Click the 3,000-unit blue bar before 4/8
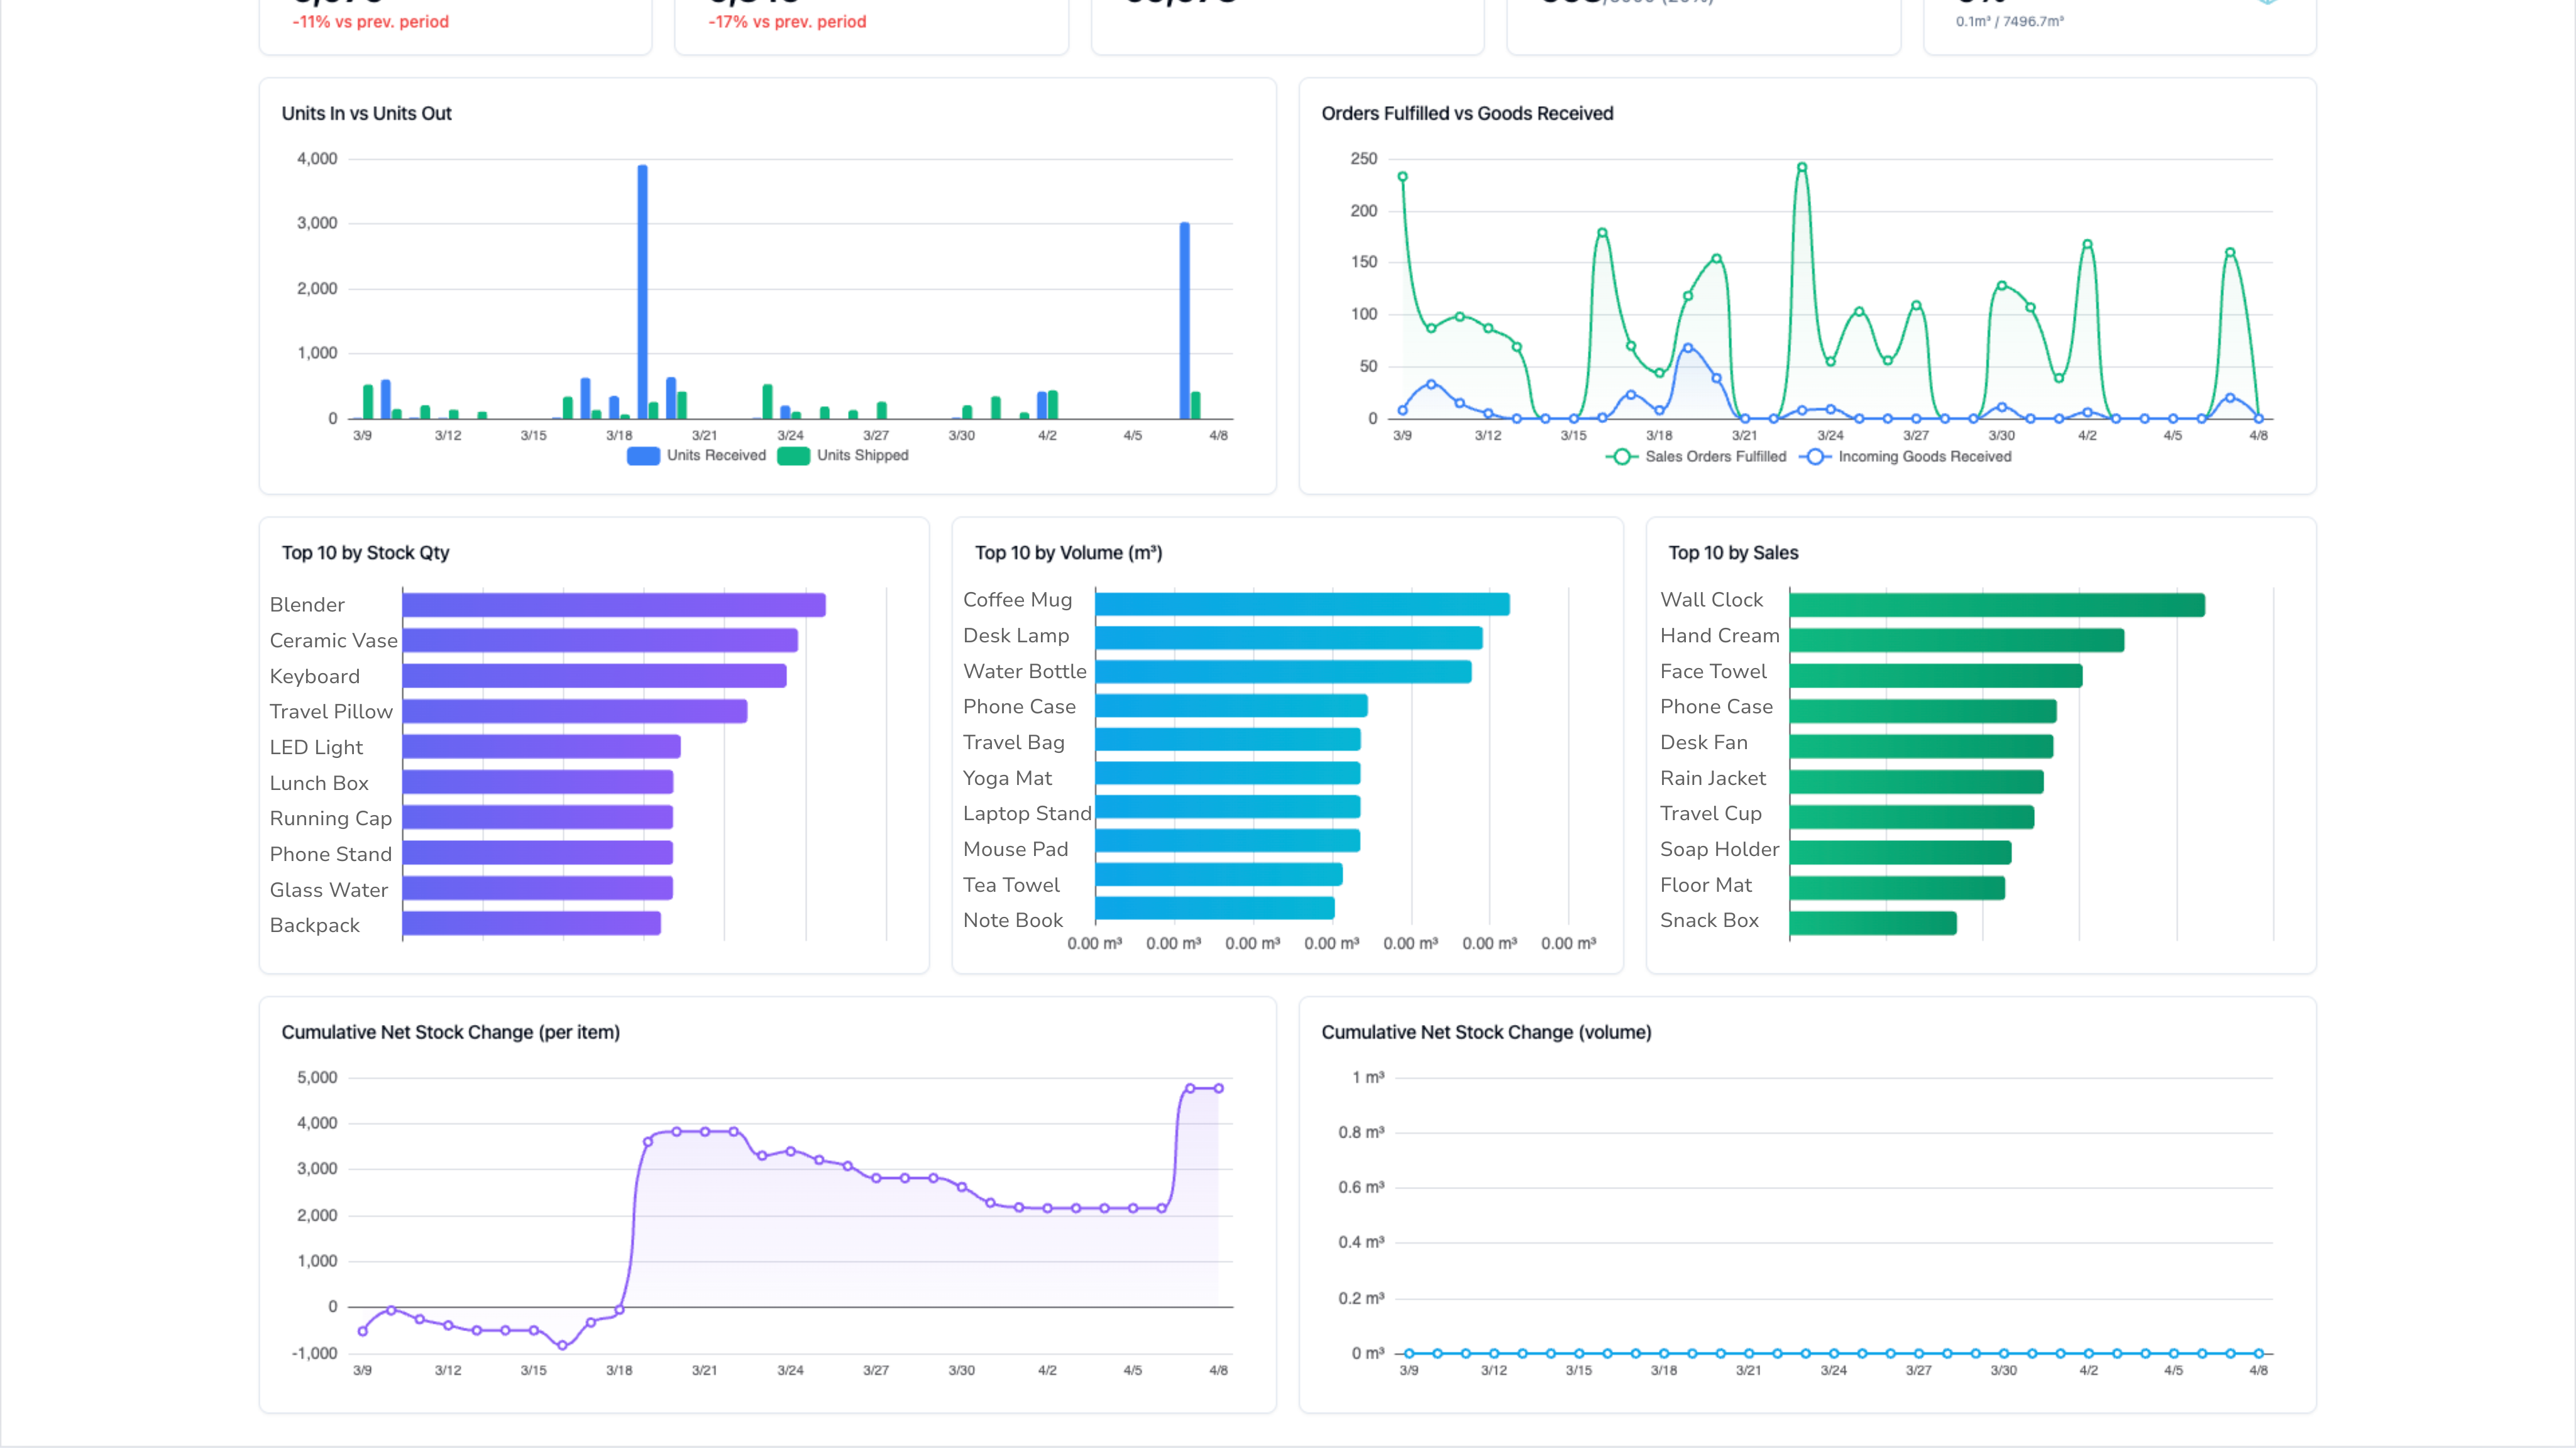The width and height of the screenshot is (2576, 1448). click(1185, 321)
